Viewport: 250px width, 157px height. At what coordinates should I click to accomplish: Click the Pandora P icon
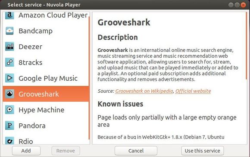[x=9, y=126]
